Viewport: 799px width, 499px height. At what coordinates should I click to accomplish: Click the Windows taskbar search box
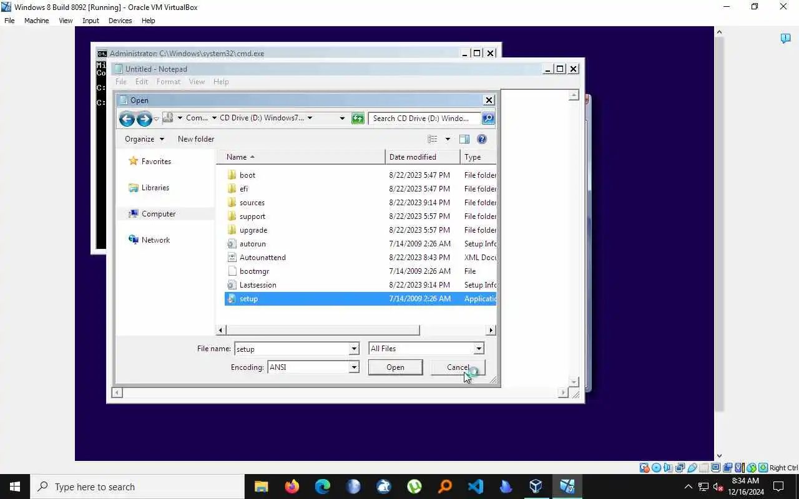tap(137, 487)
